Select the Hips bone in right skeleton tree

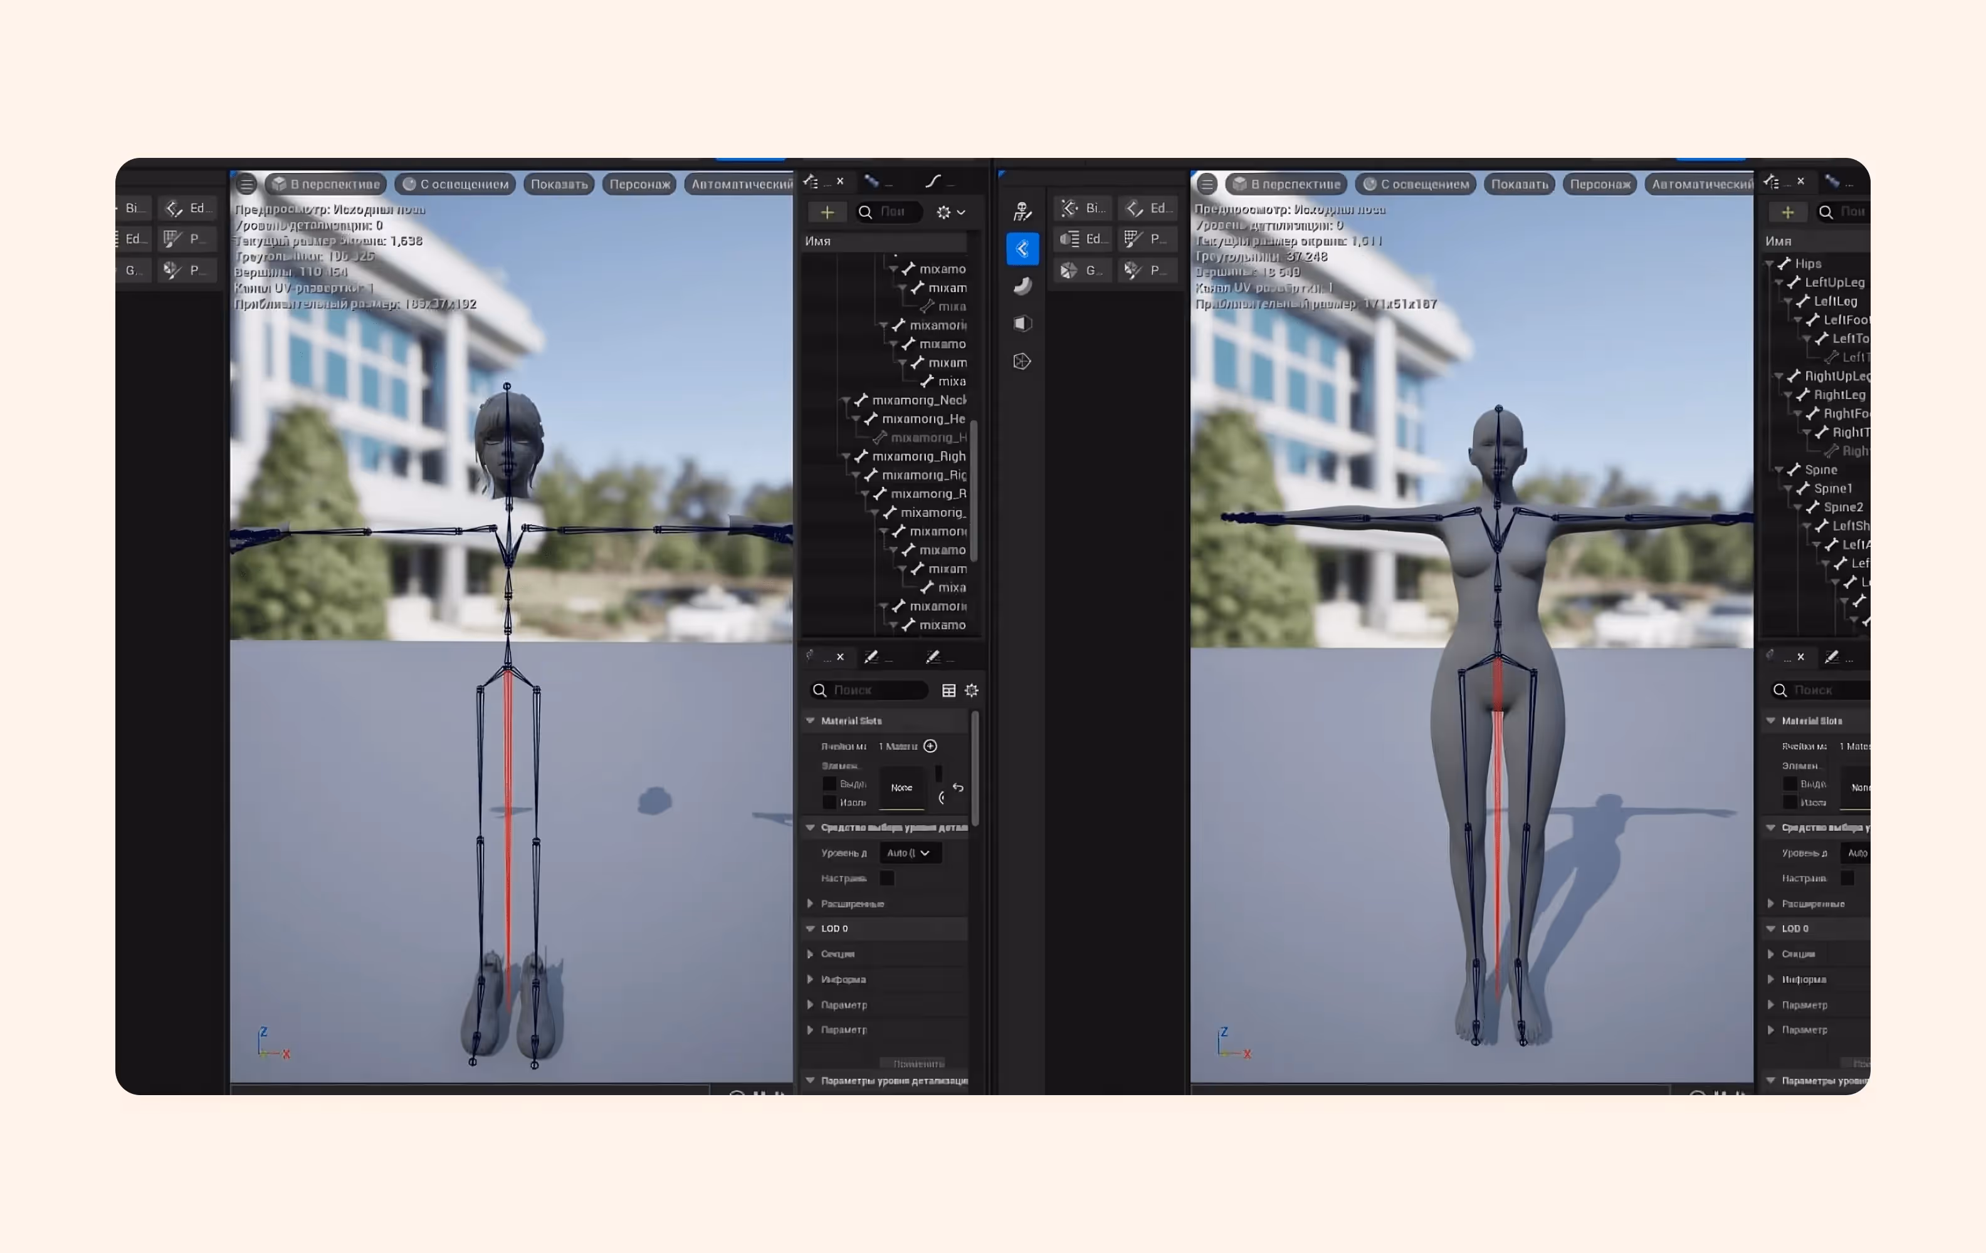1808,264
